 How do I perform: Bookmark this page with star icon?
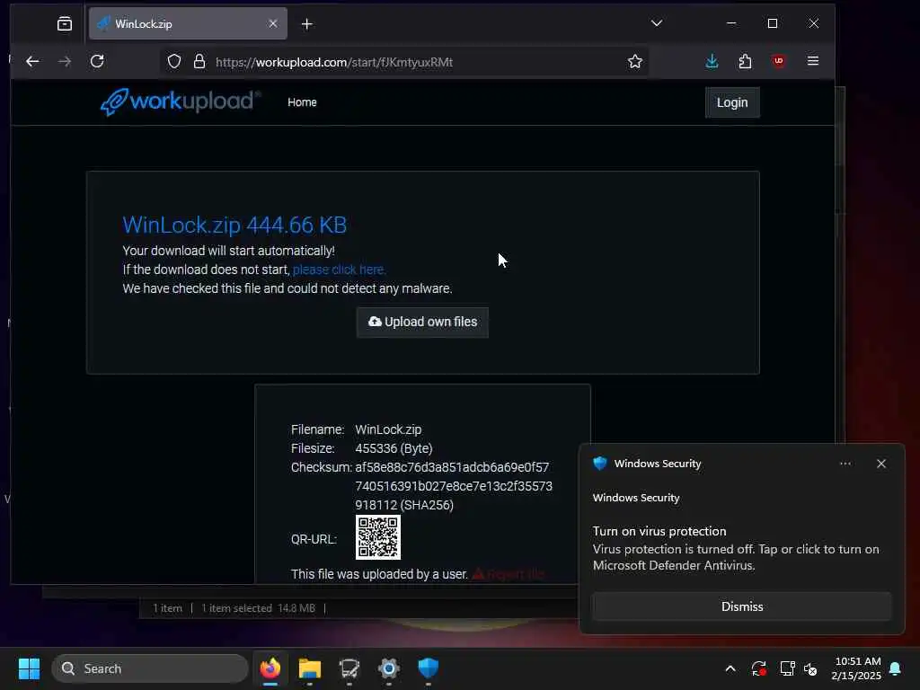pos(635,62)
